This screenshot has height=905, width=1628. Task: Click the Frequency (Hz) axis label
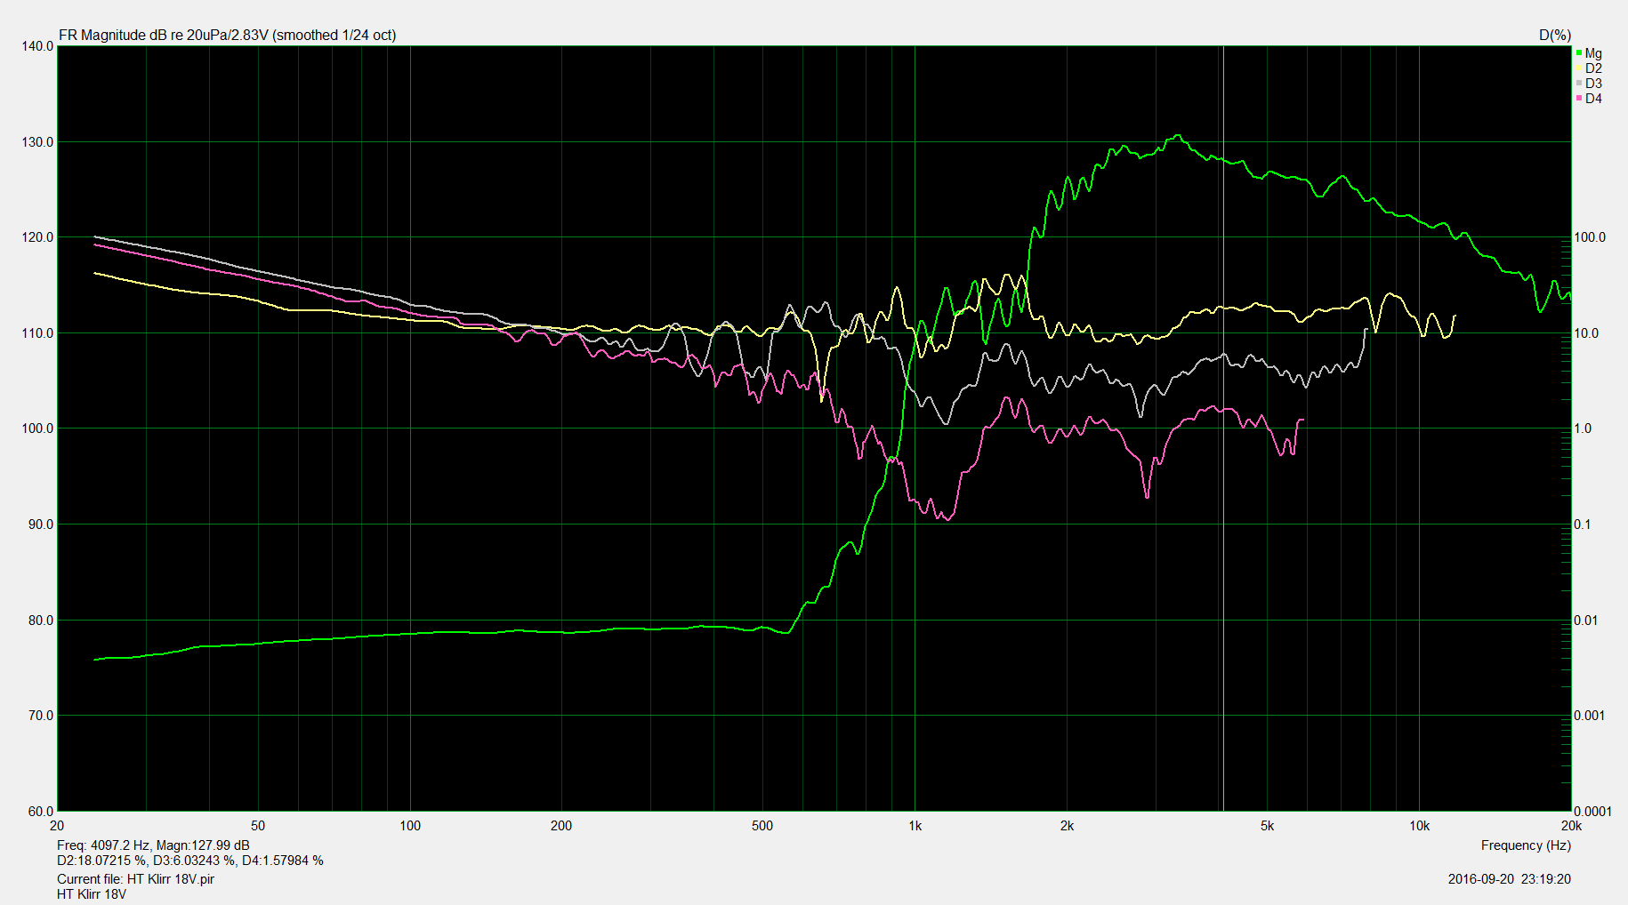click(x=1525, y=845)
